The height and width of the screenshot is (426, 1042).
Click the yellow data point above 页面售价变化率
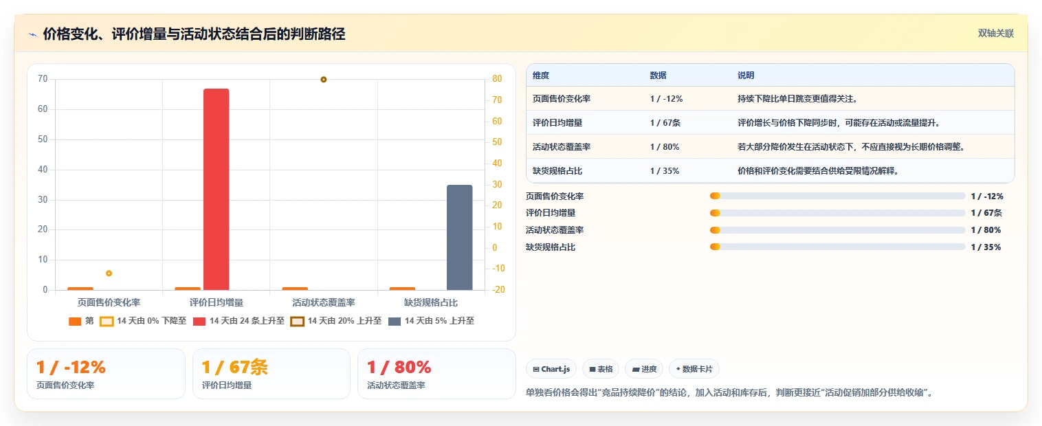click(x=109, y=273)
